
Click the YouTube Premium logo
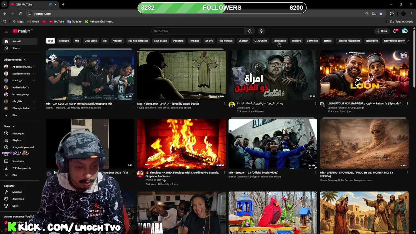click(22, 31)
